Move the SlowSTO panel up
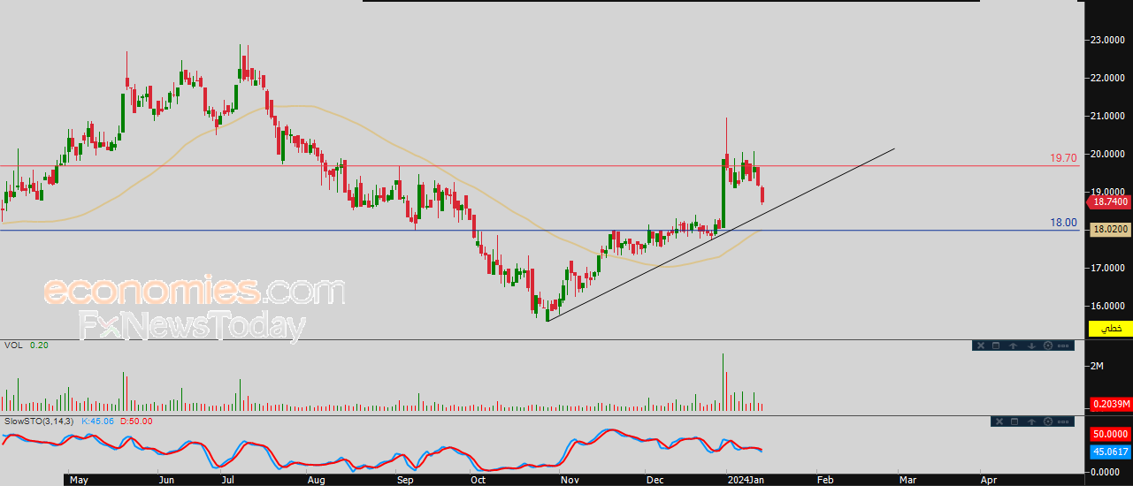 tap(1031, 421)
